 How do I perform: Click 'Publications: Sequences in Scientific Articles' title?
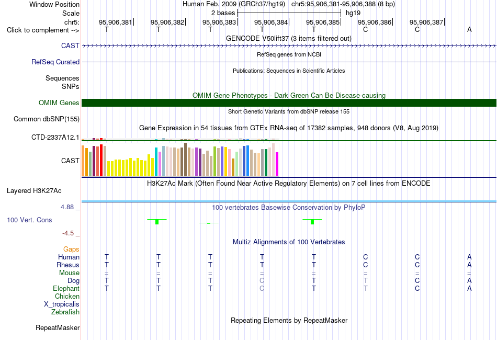(289, 71)
